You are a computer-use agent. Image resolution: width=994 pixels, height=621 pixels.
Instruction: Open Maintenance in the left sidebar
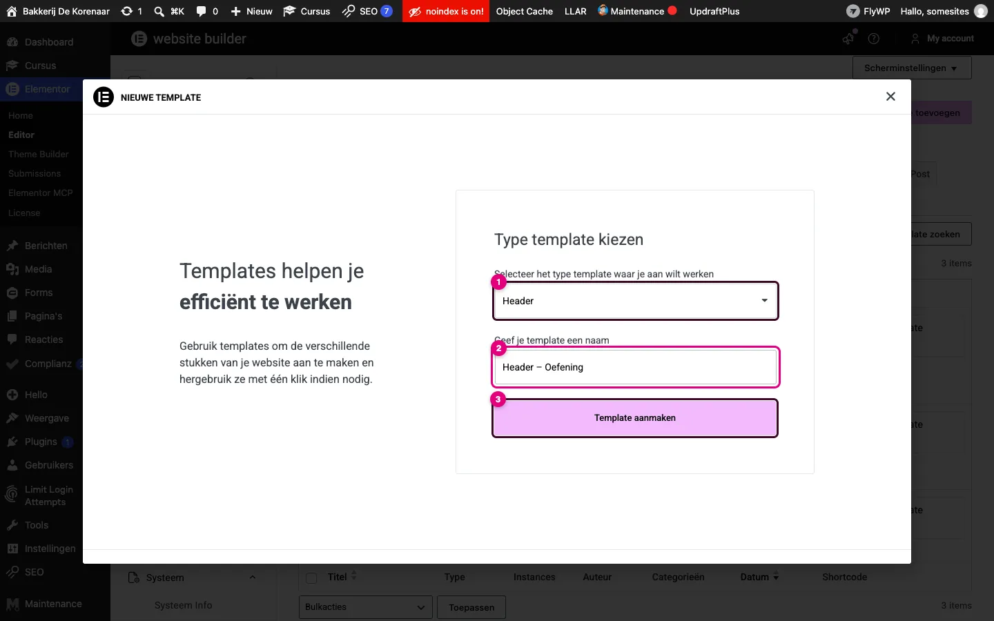[53, 604]
